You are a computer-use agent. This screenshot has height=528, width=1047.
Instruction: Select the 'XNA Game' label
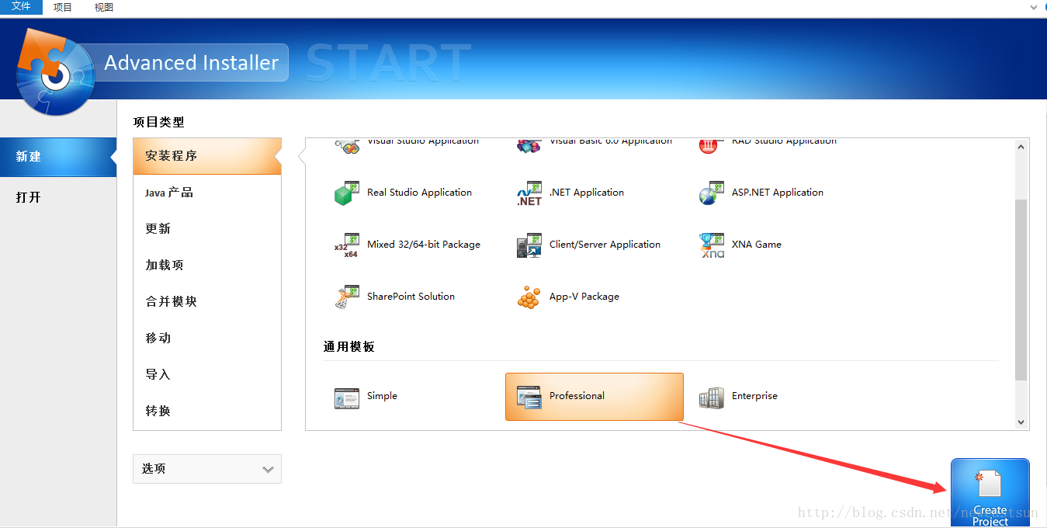click(x=757, y=245)
